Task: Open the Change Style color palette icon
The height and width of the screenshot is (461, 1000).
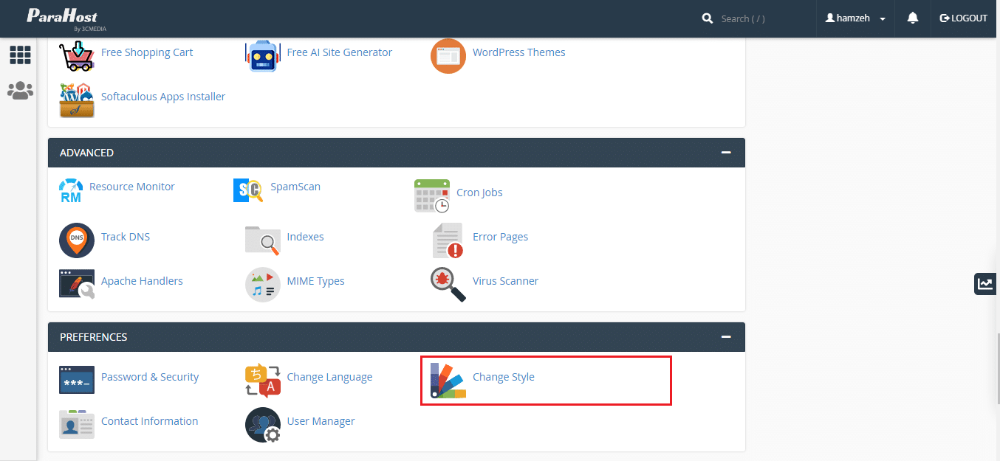Action: click(448, 380)
